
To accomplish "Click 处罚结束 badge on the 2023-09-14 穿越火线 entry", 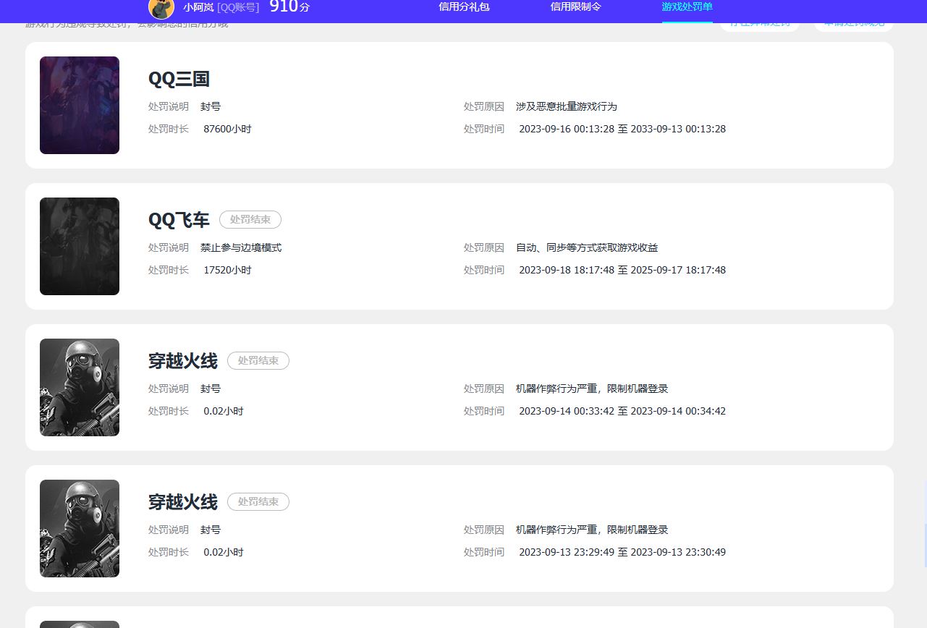I will tap(258, 361).
